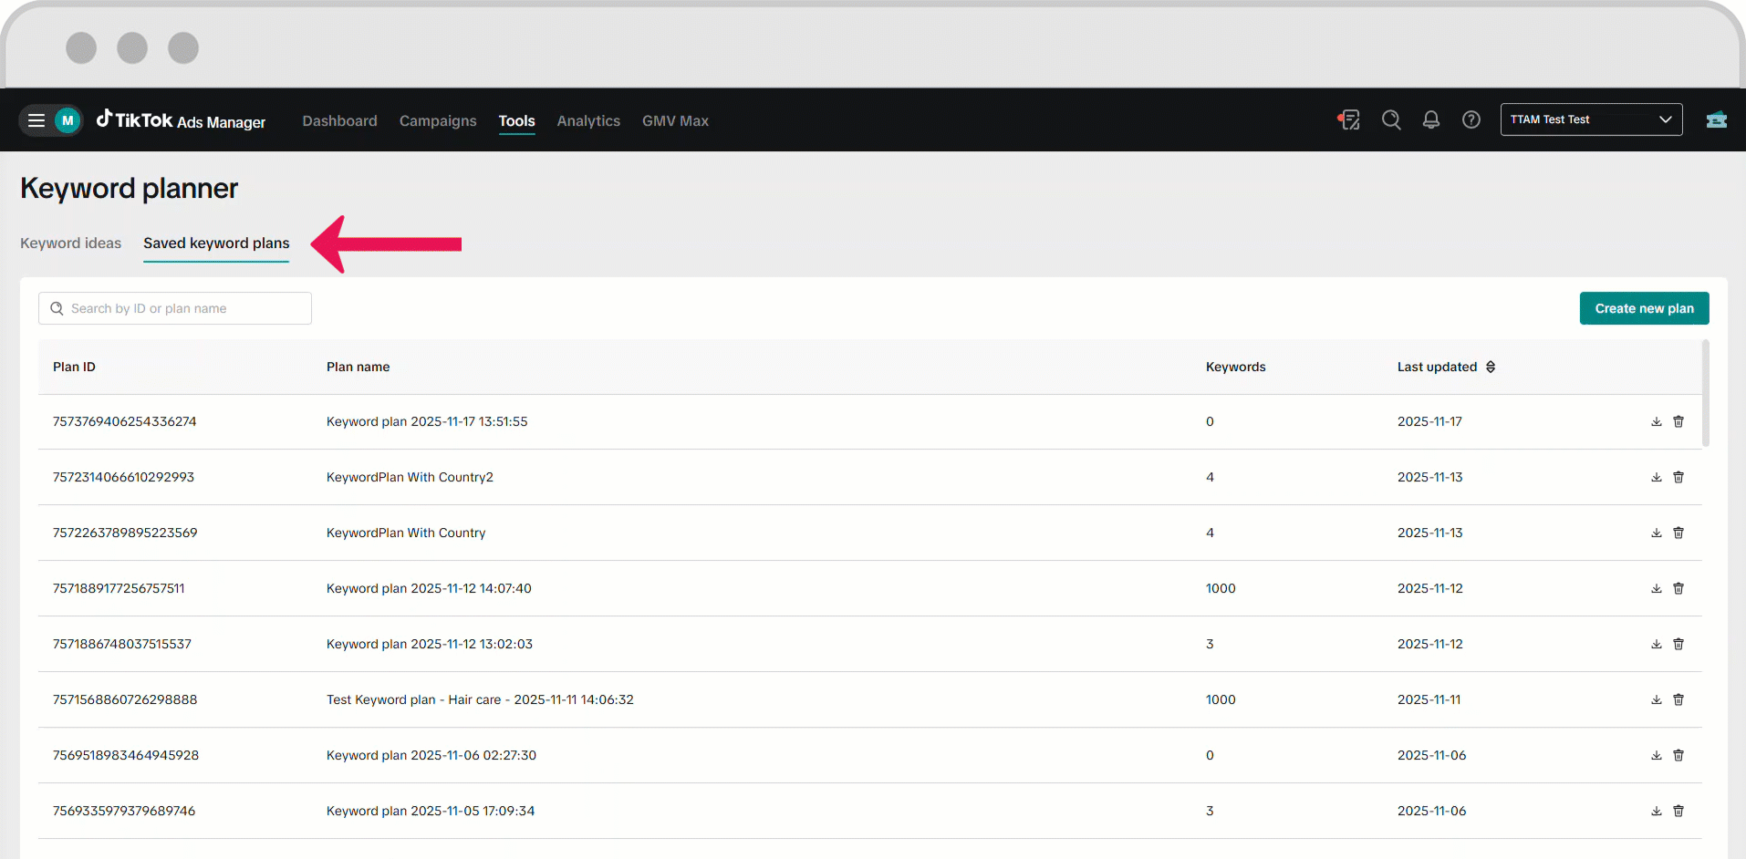This screenshot has width=1746, height=859.
Task: Delete Keyword plan 2025-11-06 02:27:30
Action: 1678,755
